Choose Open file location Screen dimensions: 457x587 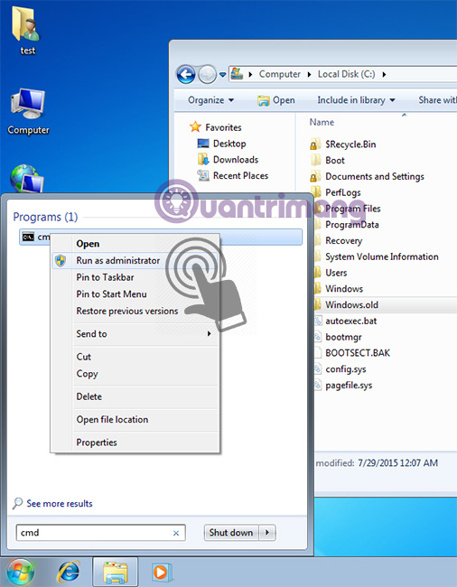[x=135, y=420]
